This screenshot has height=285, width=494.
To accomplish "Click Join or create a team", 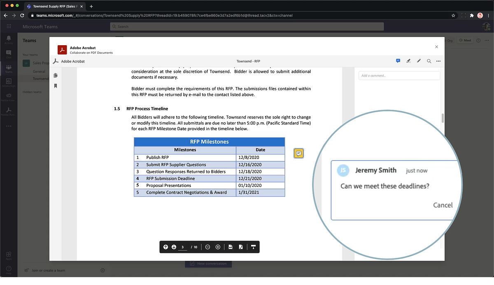I will pos(44,270).
